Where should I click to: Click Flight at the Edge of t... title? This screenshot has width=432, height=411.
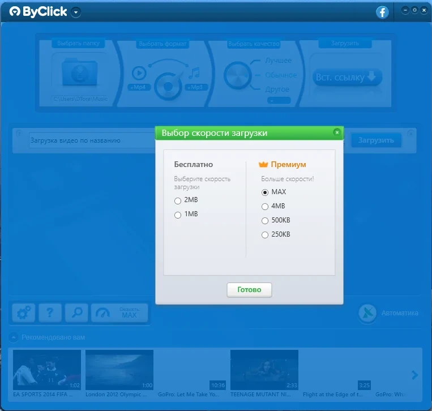[333, 395]
